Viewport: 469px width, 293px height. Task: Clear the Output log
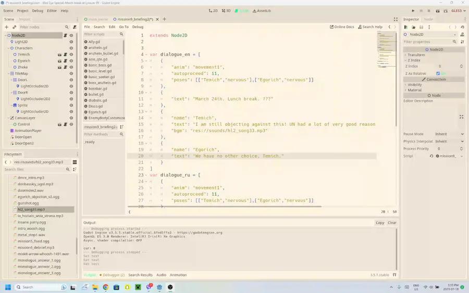pyautogui.click(x=392, y=223)
